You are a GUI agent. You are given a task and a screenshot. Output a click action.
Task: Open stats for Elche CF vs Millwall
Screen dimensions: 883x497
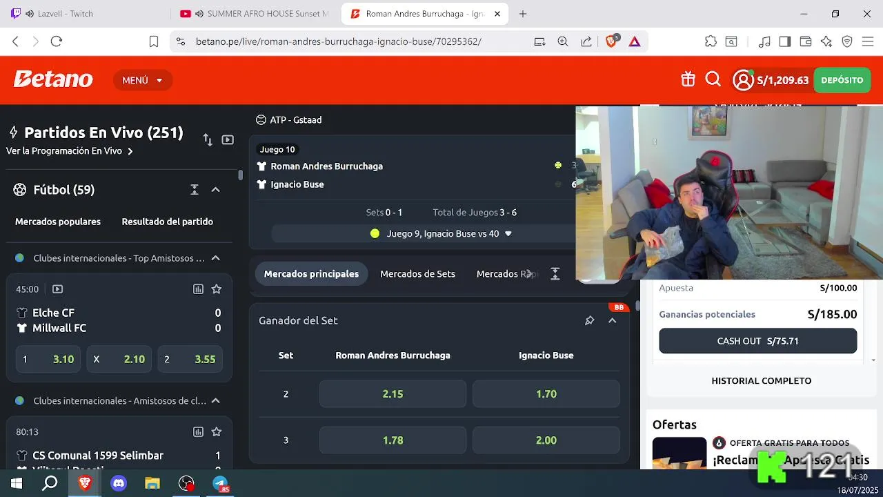(x=198, y=289)
